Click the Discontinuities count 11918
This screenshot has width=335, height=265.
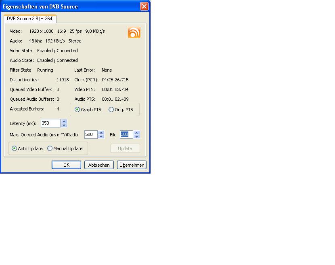click(63, 80)
